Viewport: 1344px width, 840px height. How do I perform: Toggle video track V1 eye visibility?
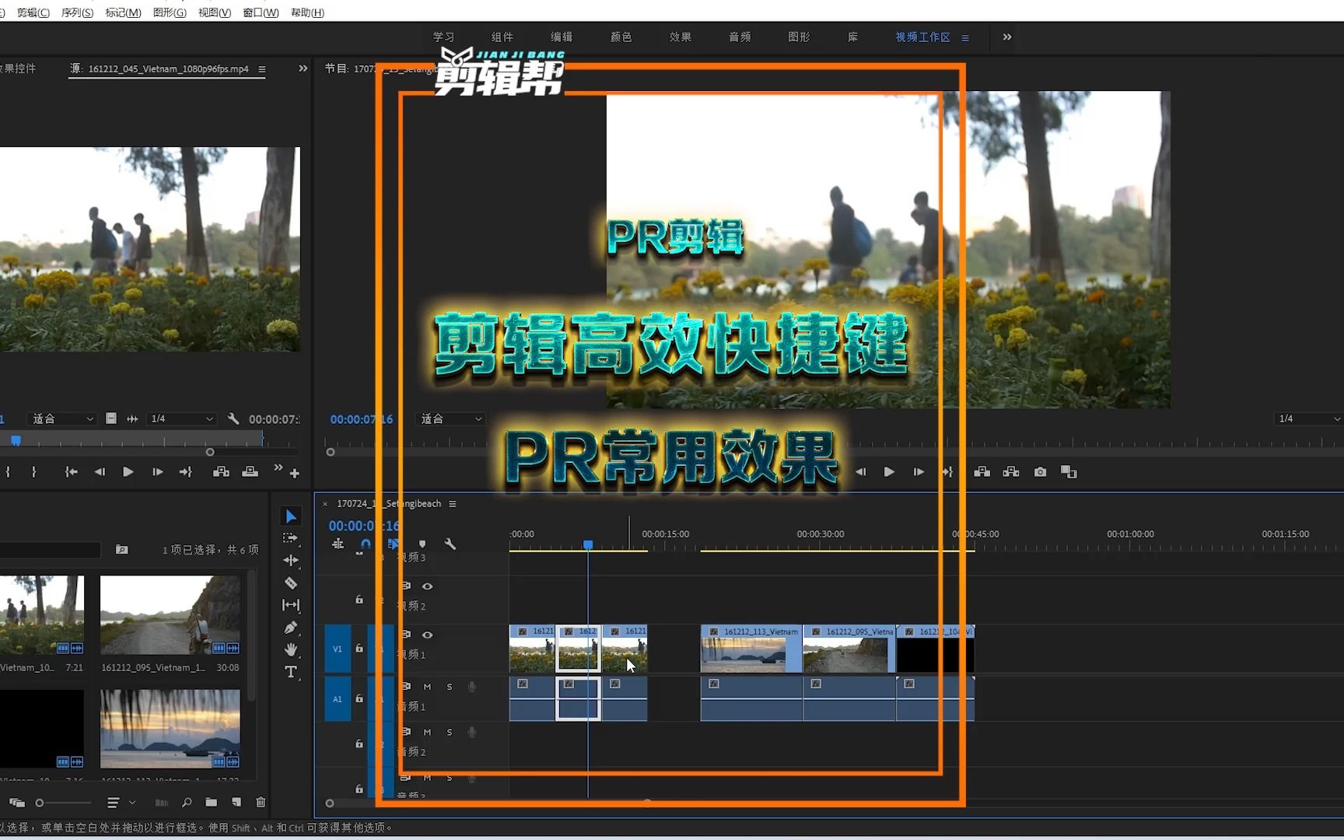click(427, 635)
